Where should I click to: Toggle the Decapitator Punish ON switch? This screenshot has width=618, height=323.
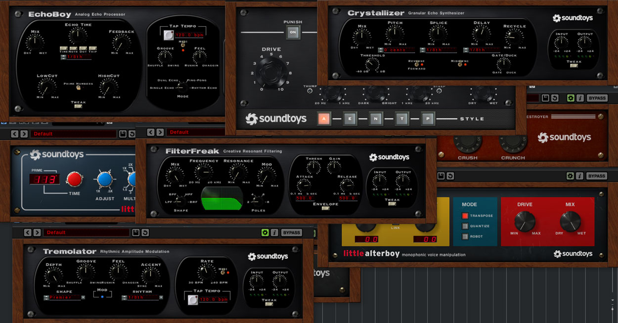(x=292, y=33)
